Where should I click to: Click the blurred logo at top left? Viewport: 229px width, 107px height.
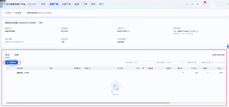point(3,4)
